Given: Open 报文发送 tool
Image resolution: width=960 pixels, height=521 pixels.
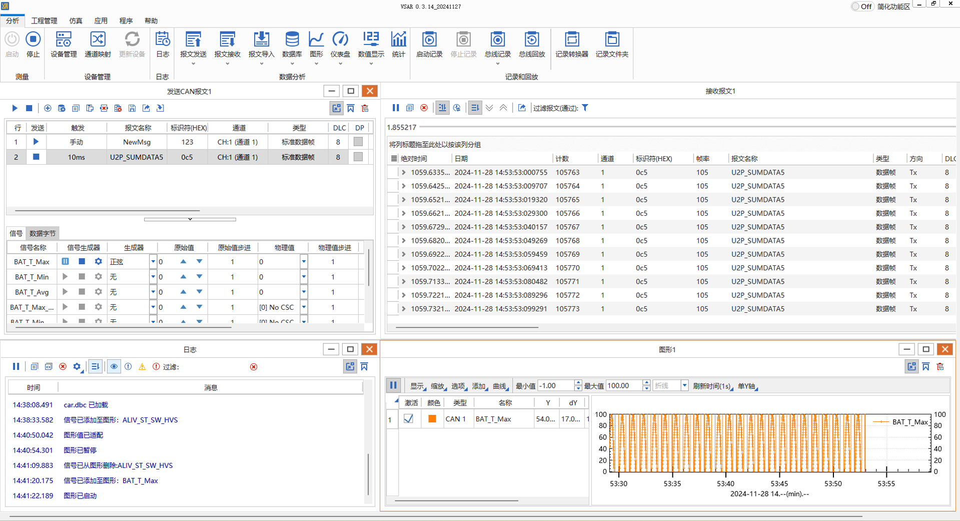Looking at the screenshot, I should click(x=193, y=47).
